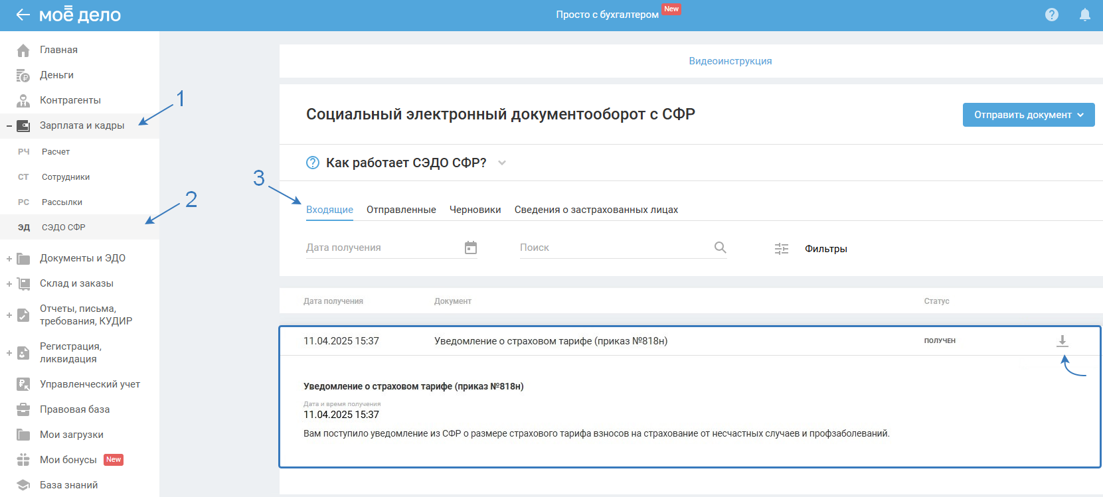Click the РЧ icon beside Расчет
This screenshot has height=497, width=1103.
24,152
